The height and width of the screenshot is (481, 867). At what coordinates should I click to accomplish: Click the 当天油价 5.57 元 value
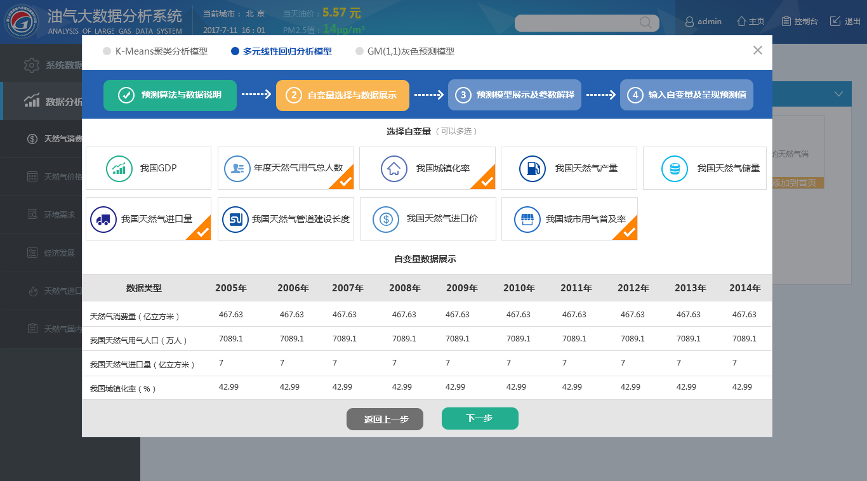click(341, 12)
